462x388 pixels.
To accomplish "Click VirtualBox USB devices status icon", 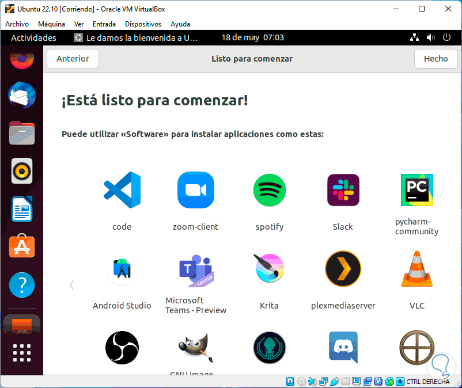I will [335, 382].
